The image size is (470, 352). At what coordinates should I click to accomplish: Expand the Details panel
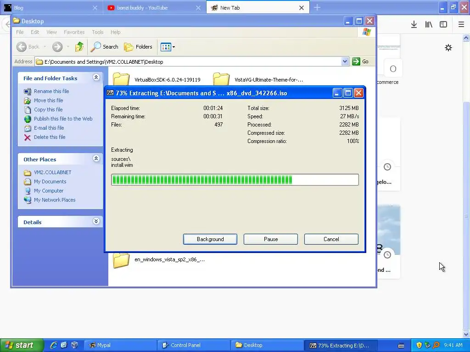tap(96, 221)
